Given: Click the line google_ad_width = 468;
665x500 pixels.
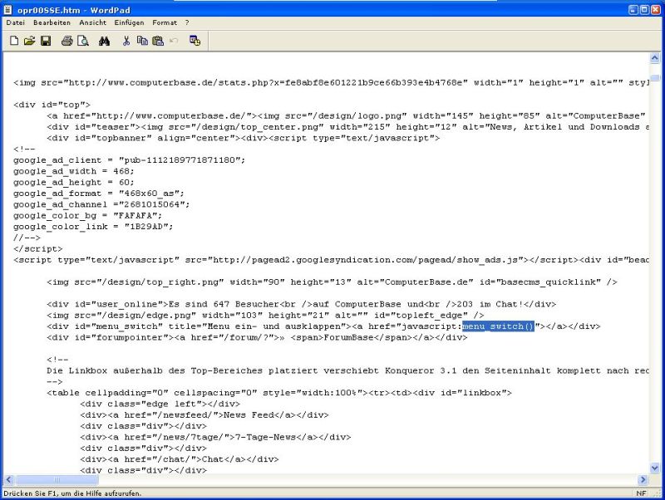Looking at the screenshot, I should click(73, 171).
